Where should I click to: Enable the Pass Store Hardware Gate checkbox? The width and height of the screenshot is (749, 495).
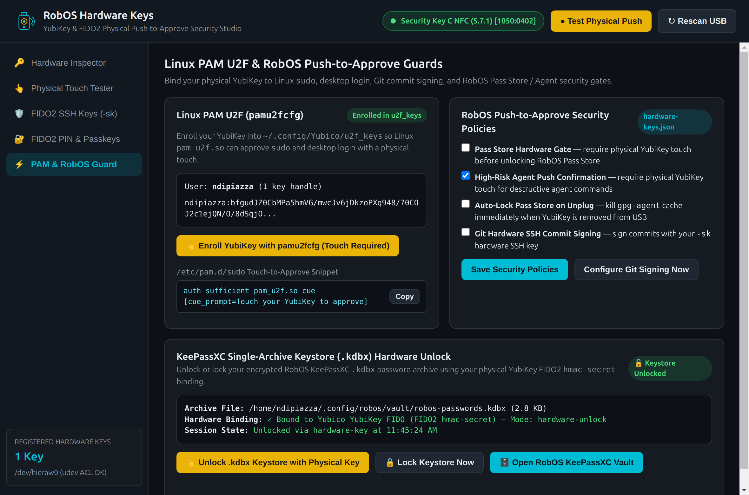tap(466, 148)
